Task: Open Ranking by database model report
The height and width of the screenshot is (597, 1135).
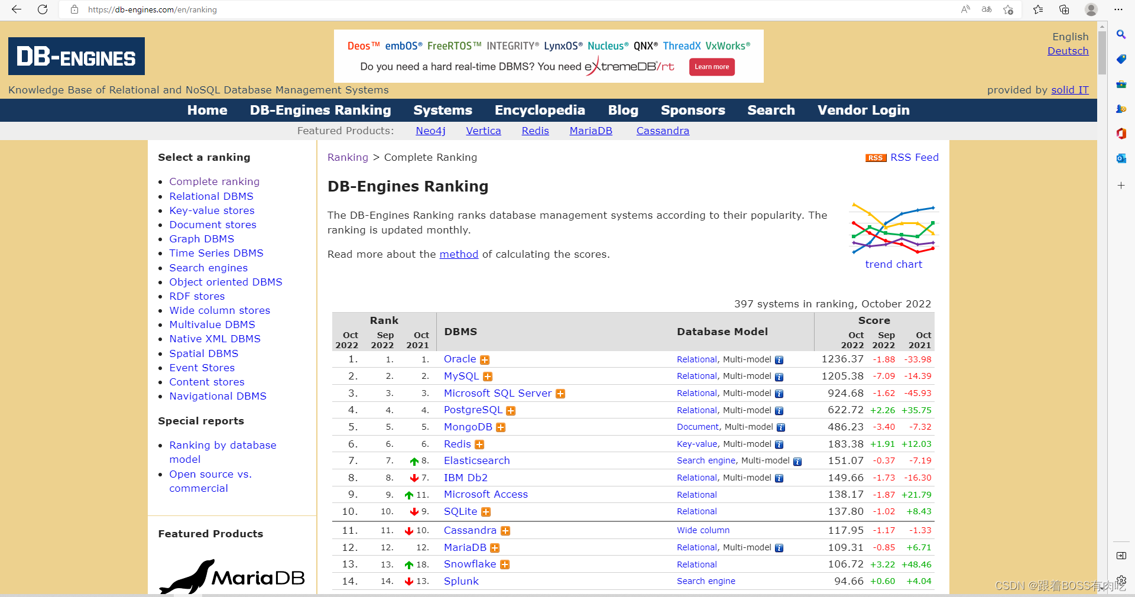Action: point(223,452)
